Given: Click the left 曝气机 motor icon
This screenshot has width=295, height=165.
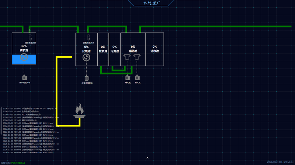Looking at the screenshot, I should pyautogui.click(x=127, y=77).
